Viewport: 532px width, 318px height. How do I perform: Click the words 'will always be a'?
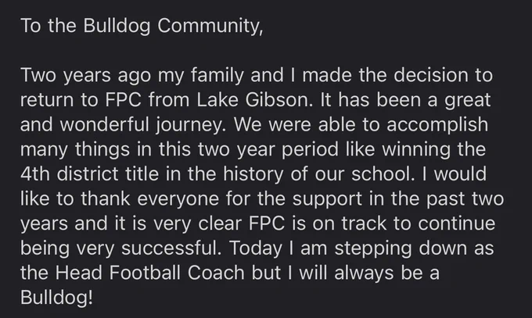point(369,273)
